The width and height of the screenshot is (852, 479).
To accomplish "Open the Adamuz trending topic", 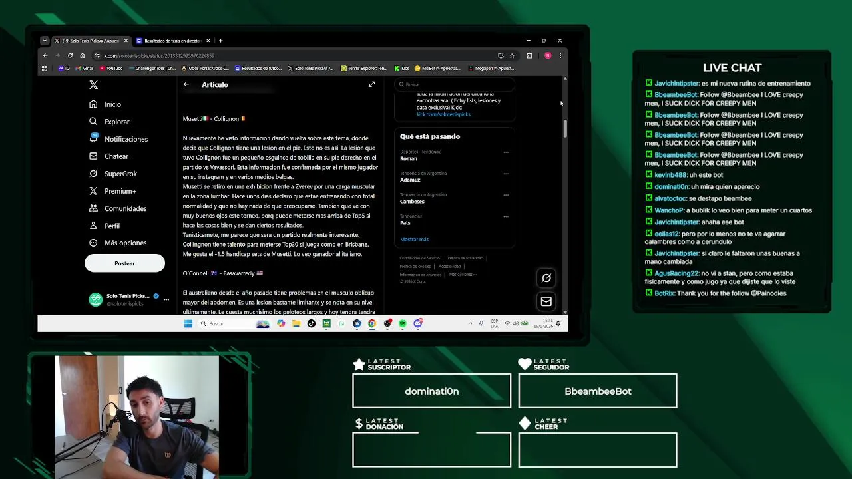I will (410, 180).
